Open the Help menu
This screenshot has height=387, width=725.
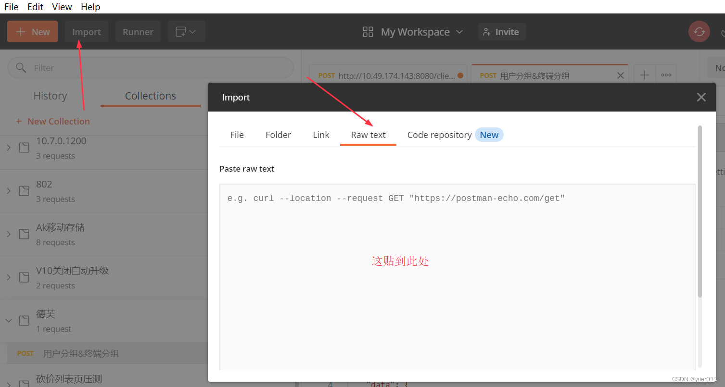90,7
